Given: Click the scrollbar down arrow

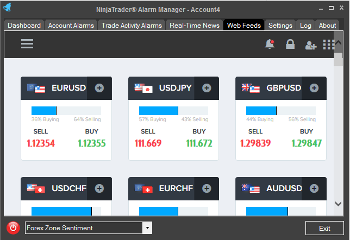Looking at the screenshot, I should [x=339, y=204].
